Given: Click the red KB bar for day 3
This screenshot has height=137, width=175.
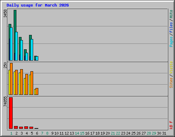Looking at the screenshot, I should coord(21,128).
